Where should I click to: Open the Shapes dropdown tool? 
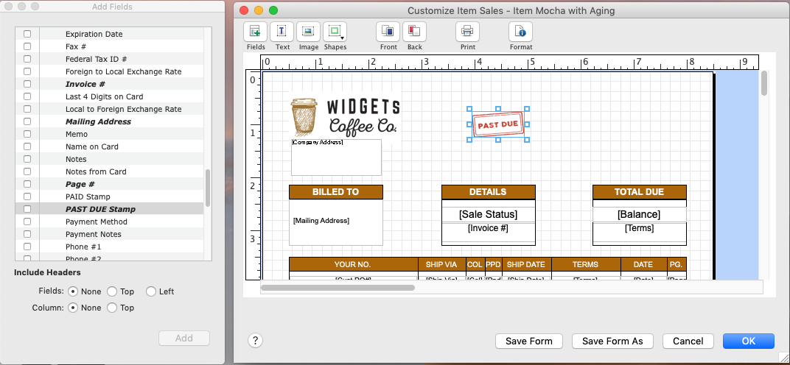tap(335, 32)
